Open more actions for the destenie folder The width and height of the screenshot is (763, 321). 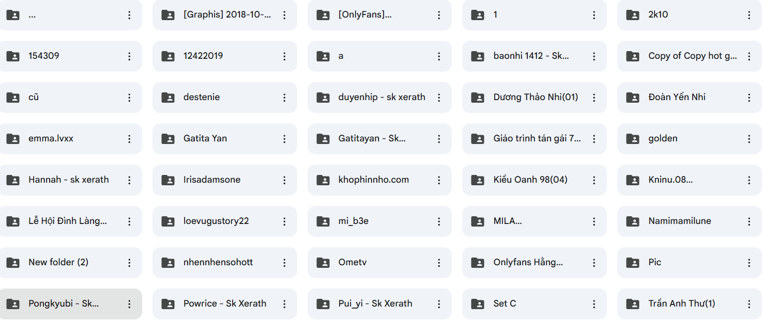click(284, 98)
